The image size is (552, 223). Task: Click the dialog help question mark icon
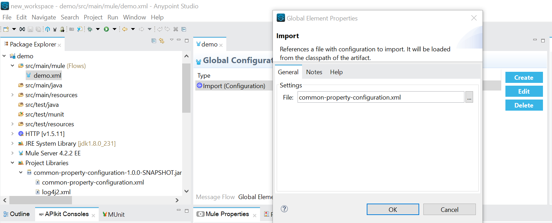pyautogui.click(x=284, y=209)
